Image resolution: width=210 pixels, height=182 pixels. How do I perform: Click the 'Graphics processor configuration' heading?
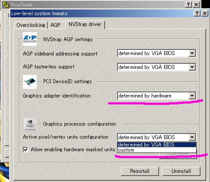(x=80, y=124)
